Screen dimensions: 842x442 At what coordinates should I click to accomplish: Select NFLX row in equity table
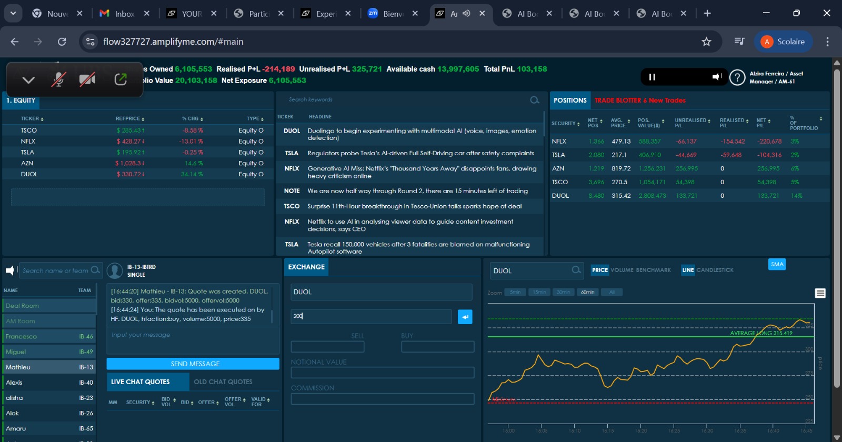click(138, 141)
